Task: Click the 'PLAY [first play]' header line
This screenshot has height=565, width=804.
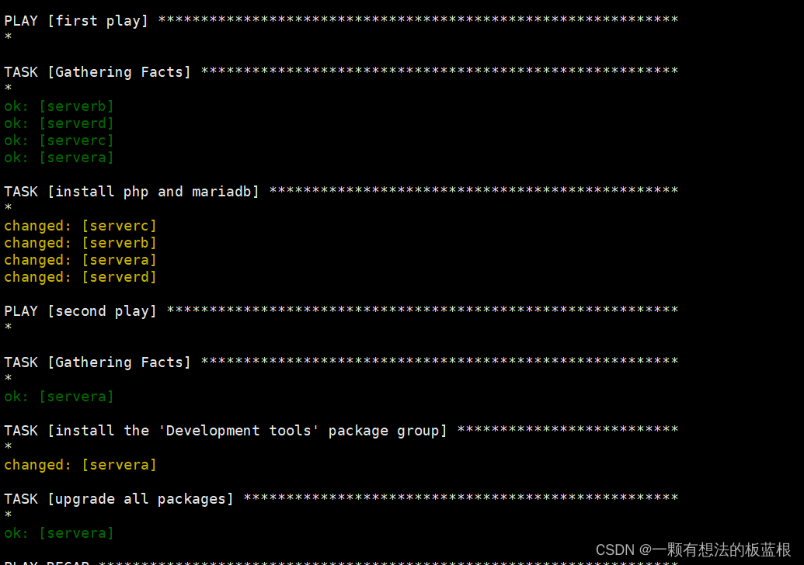Action: click(x=342, y=21)
